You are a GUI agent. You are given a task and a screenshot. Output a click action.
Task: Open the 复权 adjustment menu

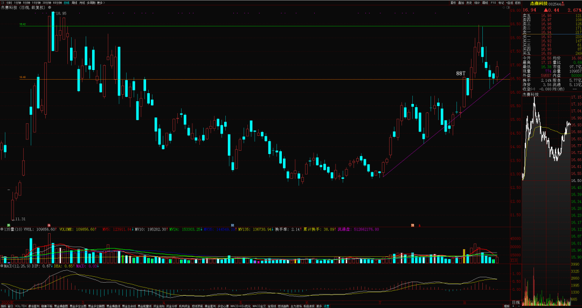click(453, 3)
